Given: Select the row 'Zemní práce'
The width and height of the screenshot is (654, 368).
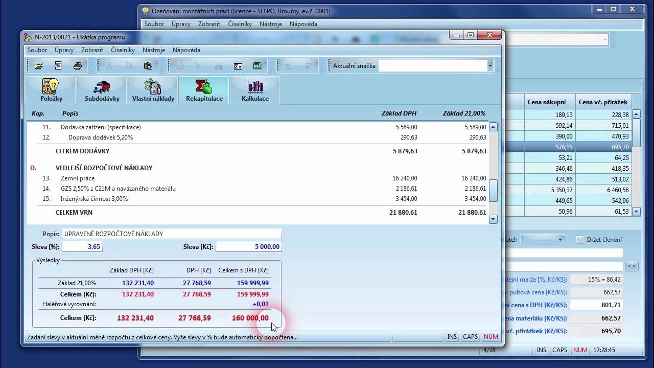Looking at the screenshot, I should pos(259,178).
